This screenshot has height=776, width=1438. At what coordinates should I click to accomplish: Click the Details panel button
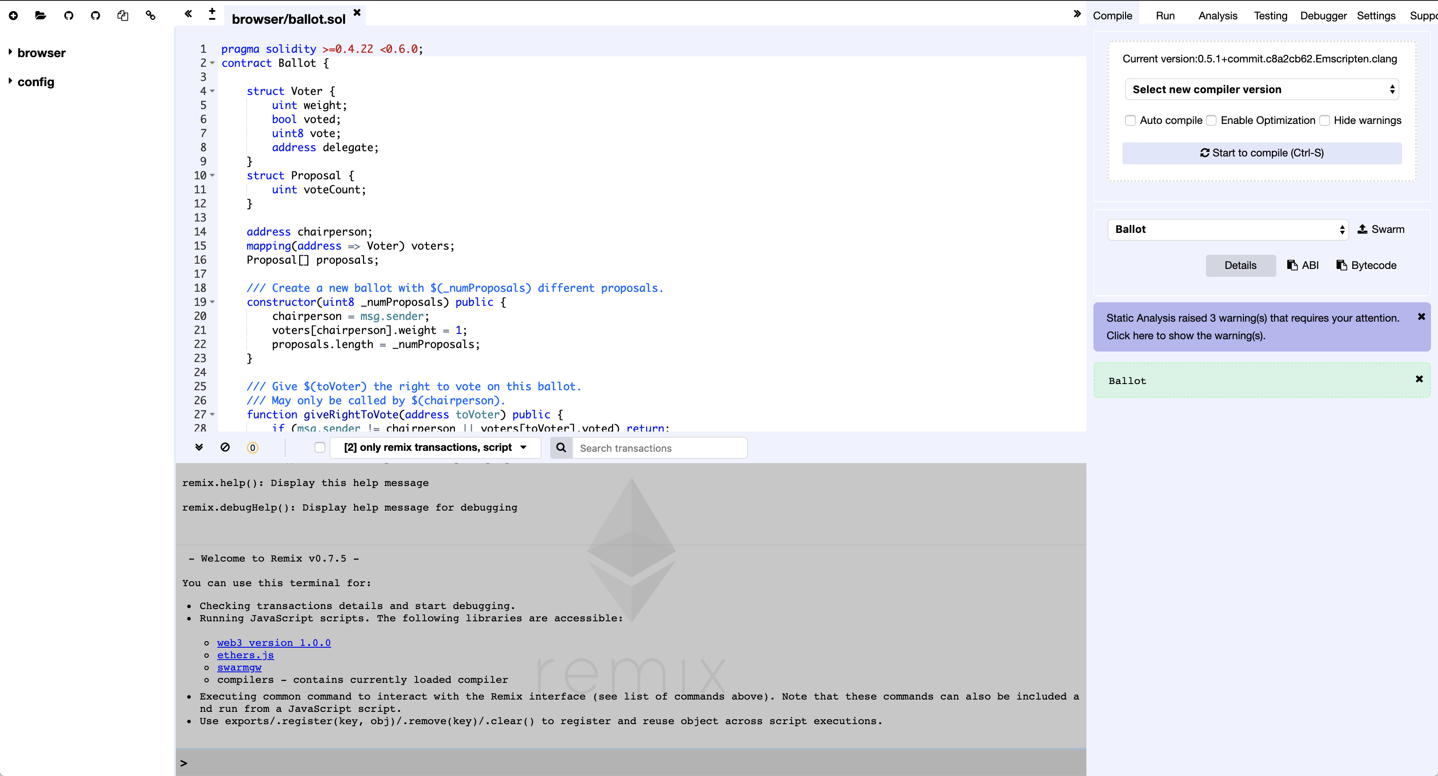point(1239,265)
